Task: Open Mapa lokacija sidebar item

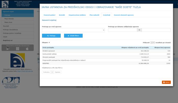Action: 18,19
